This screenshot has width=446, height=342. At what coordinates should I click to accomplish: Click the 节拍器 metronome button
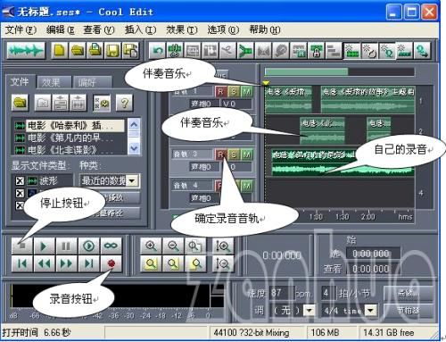point(409,311)
